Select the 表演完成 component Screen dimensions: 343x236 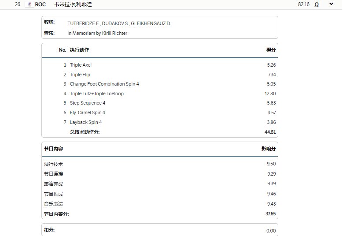click(x=53, y=184)
